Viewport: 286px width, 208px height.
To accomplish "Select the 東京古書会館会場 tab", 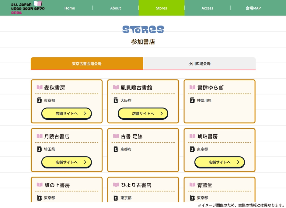I will [x=86, y=63].
